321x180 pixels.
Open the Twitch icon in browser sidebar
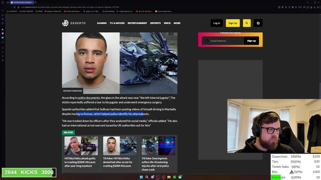pyautogui.click(x=3, y=33)
